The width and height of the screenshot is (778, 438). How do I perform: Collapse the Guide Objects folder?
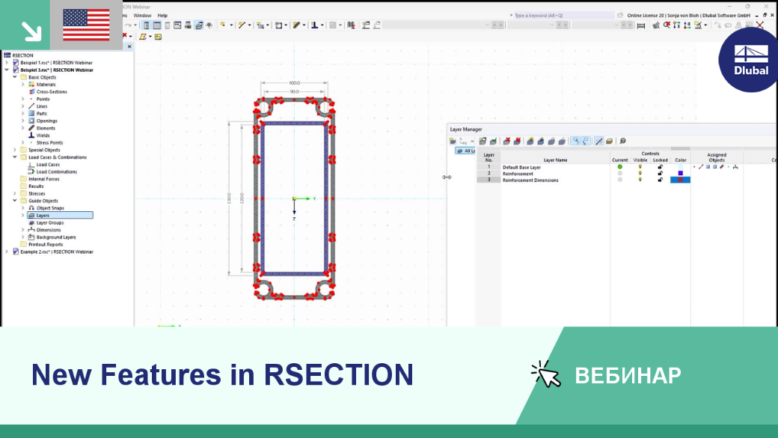pos(15,201)
